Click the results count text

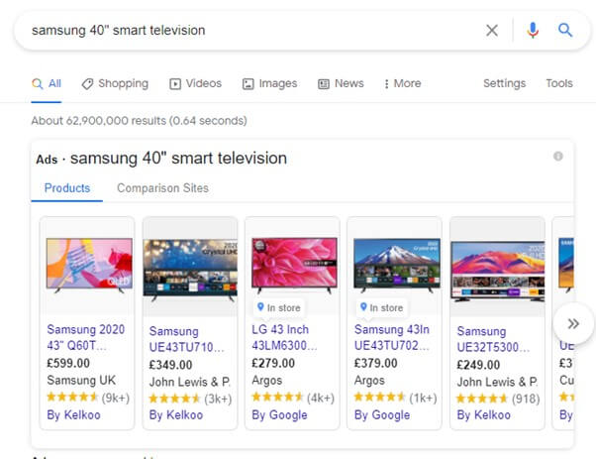140,121
